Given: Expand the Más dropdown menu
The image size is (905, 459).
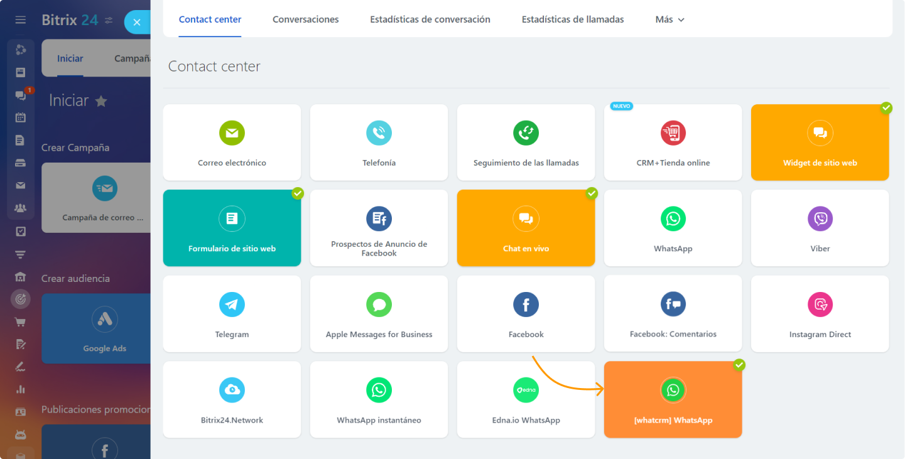Looking at the screenshot, I should click(x=669, y=19).
